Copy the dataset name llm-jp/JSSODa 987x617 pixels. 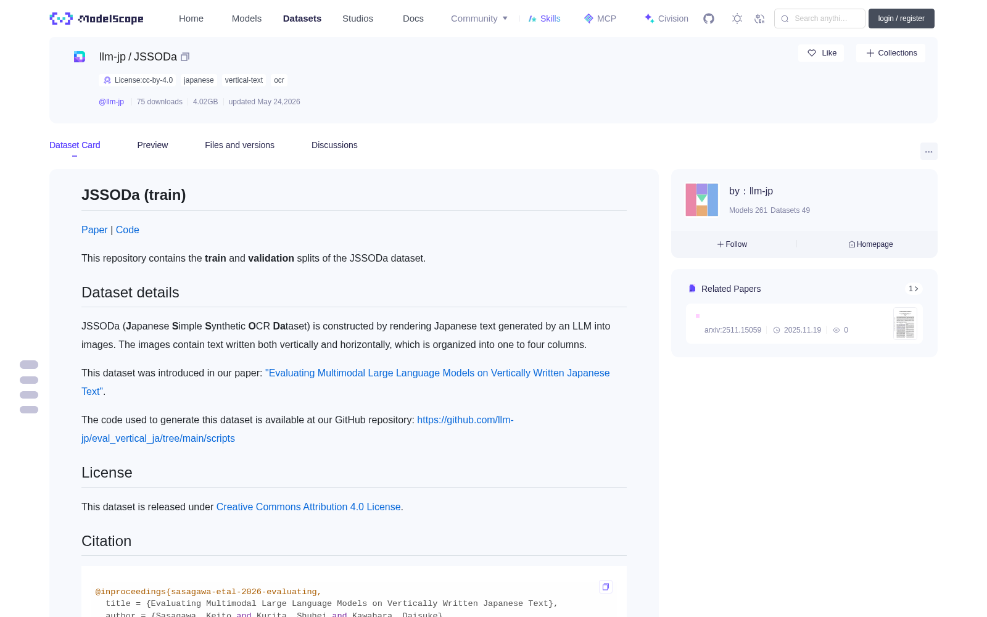click(185, 57)
